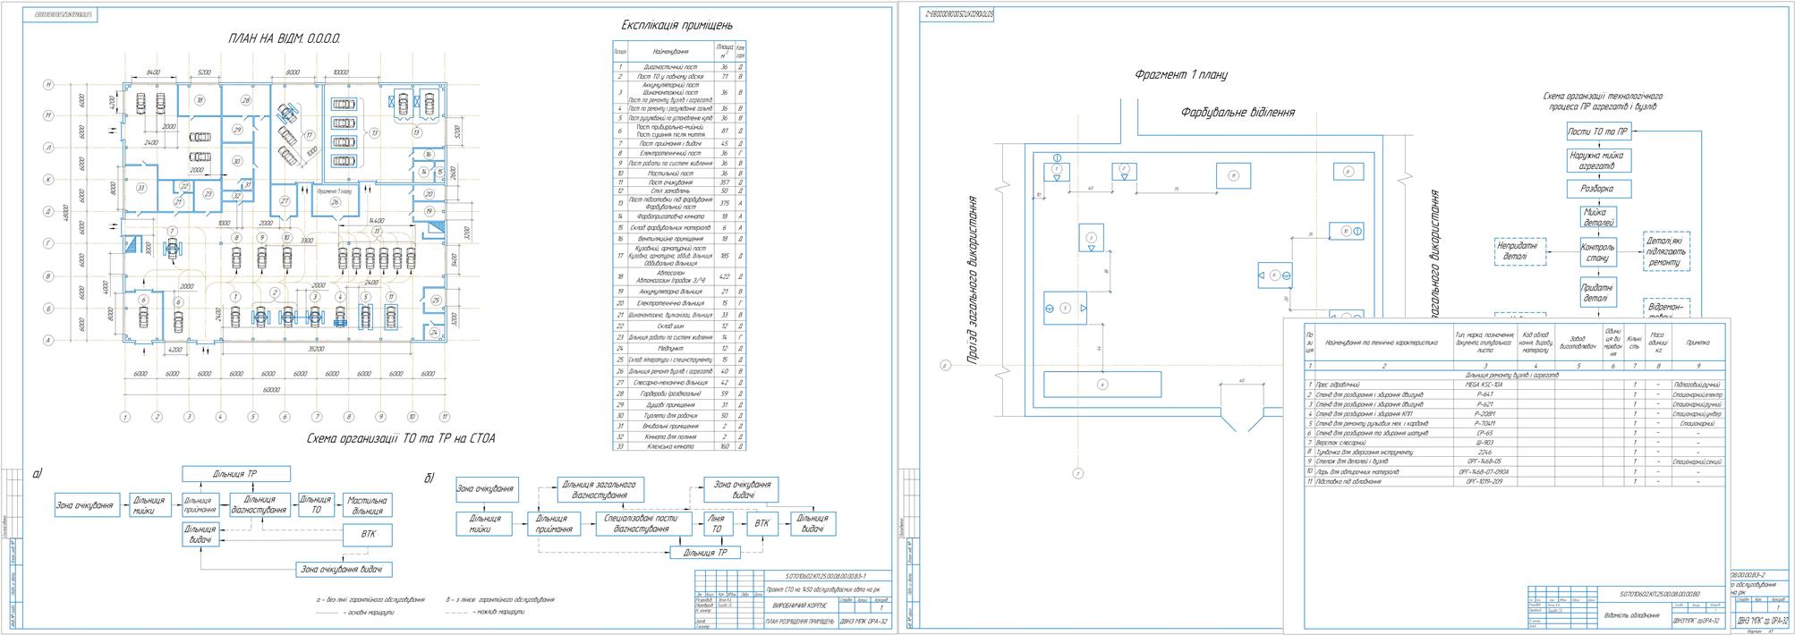The height and width of the screenshot is (635, 1795).
Task: Select the 'Дільниця ТО' flowchart block
Action: pos(316,505)
